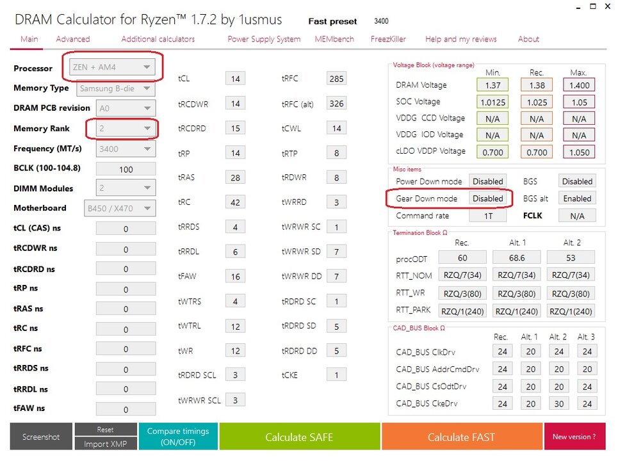Click RTT_WR Rec. value RZQ/3(80)
Viewport: 618px width, 461px height.
click(x=462, y=293)
